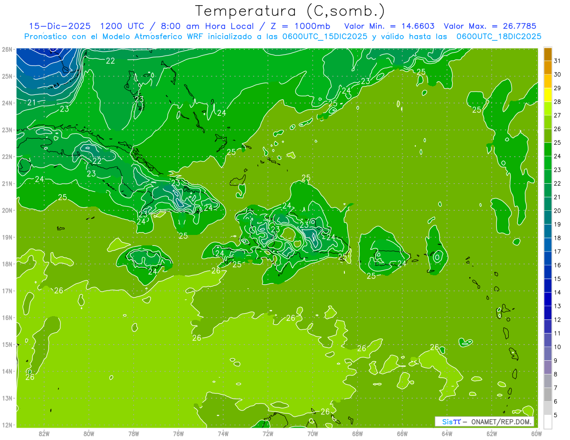Click the '27' value on the color scale
This screenshot has height=440, width=570.
coord(557,115)
